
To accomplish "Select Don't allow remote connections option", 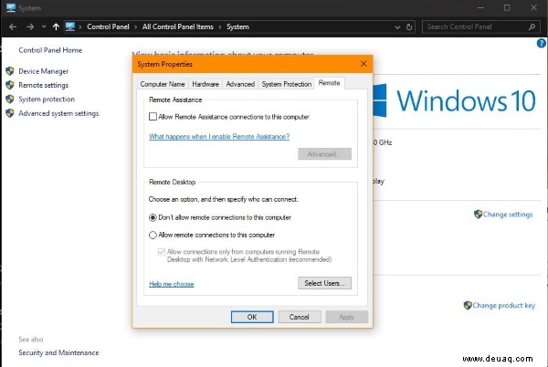I will point(153,217).
